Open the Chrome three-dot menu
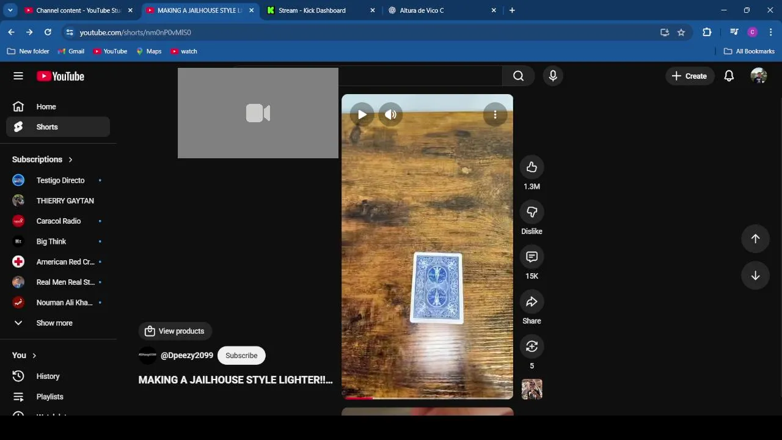The height and width of the screenshot is (440, 782). [x=770, y=32]
